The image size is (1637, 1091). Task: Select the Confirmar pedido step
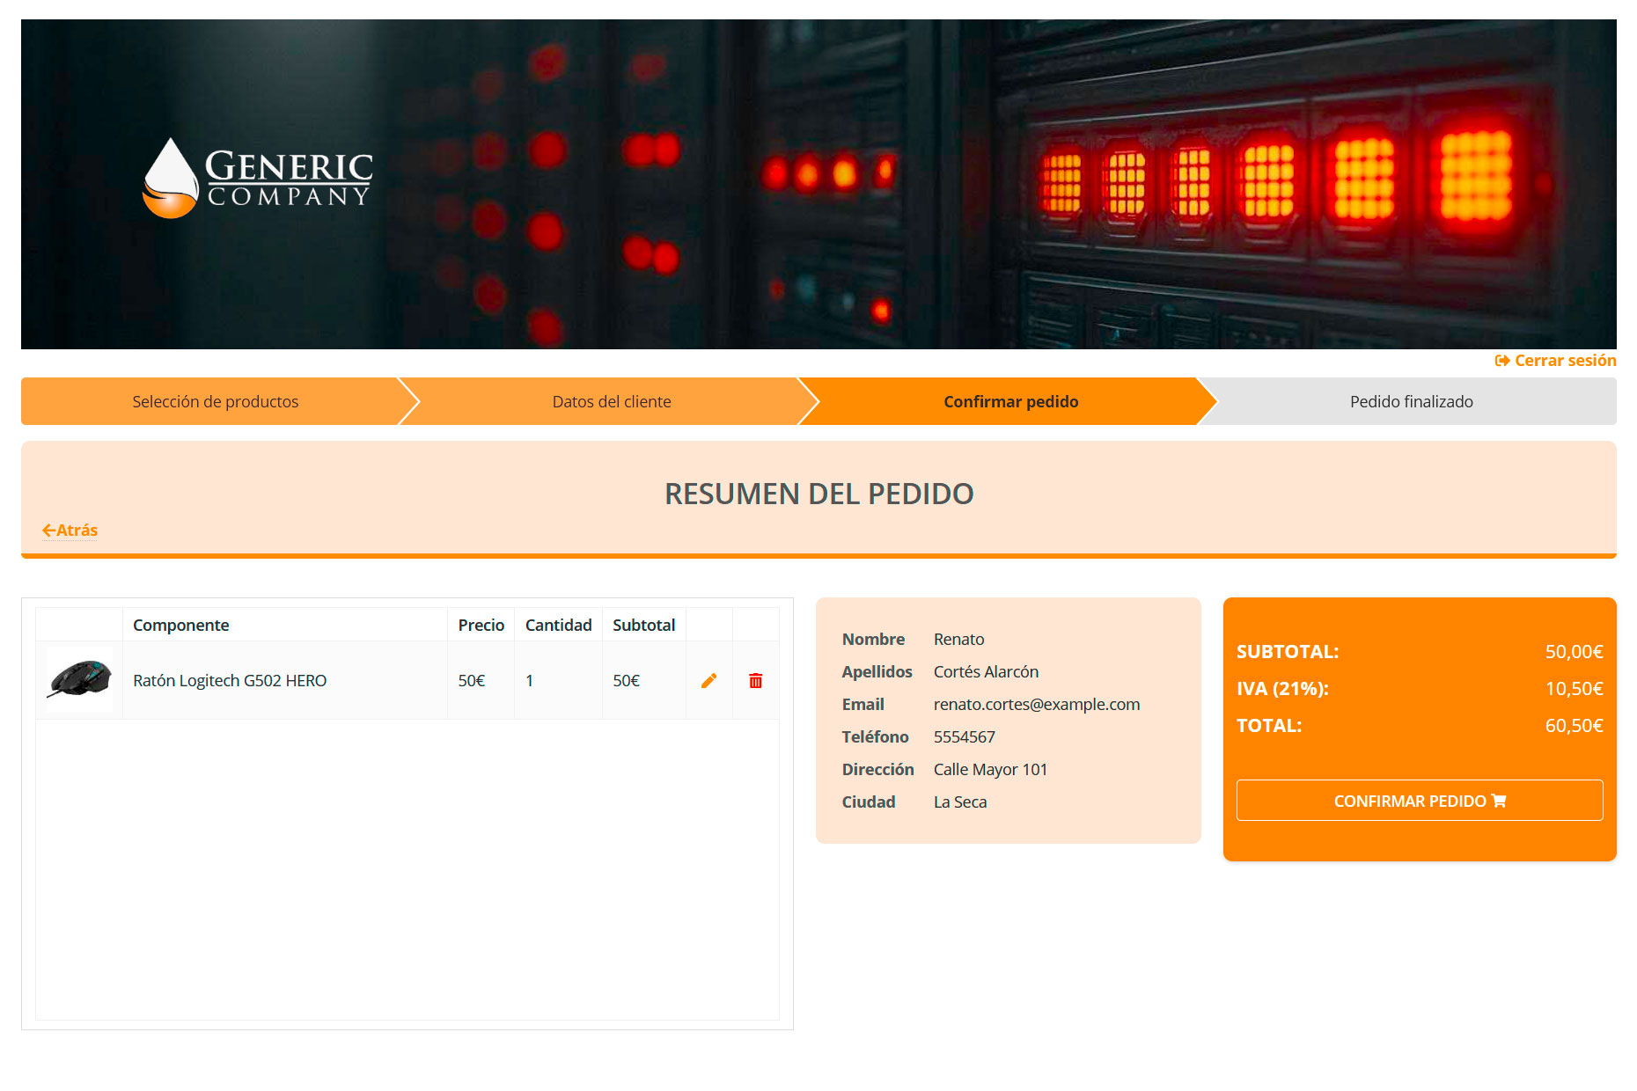(x=1010, y=402)
